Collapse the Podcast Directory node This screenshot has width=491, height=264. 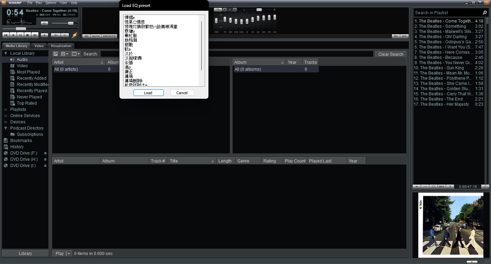(6, 128)
